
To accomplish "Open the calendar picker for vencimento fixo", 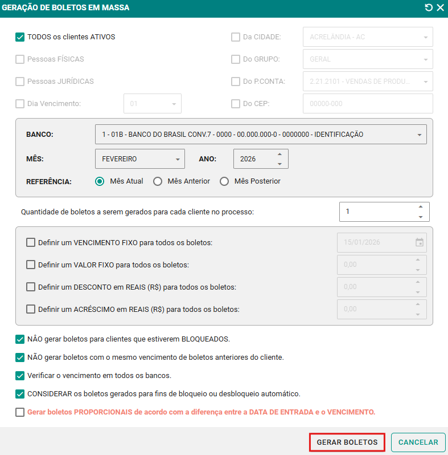I will (x=420, y=242).
